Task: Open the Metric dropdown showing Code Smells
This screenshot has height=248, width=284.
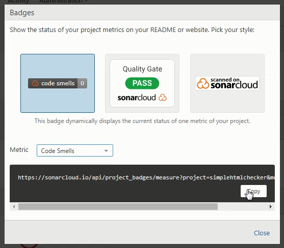Action: 75,150
